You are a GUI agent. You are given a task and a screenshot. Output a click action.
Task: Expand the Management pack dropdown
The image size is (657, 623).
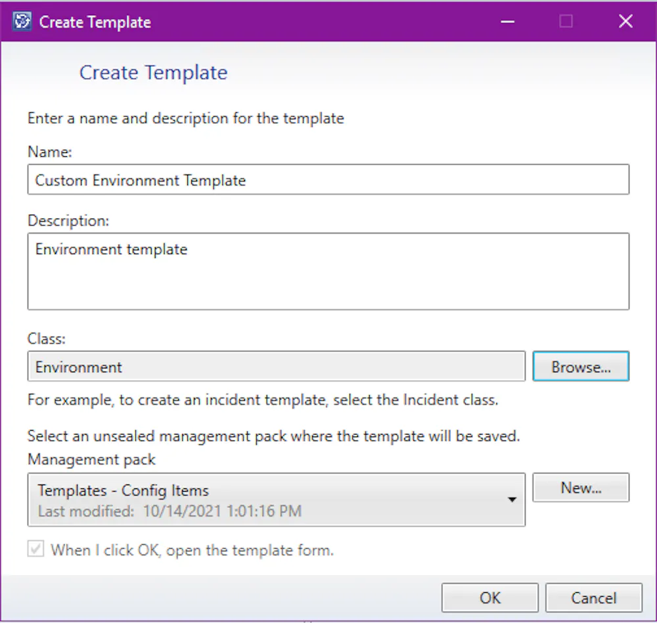(276, 500)
